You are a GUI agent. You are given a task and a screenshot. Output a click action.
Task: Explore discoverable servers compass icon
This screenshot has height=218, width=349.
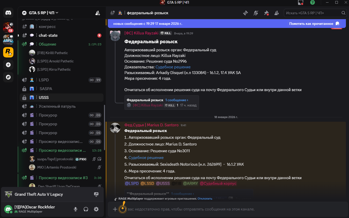coord(8,77)
